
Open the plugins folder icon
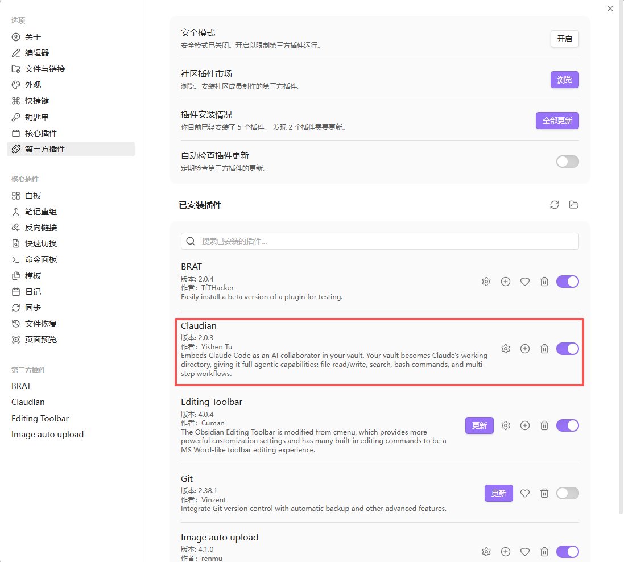[573, 205]
